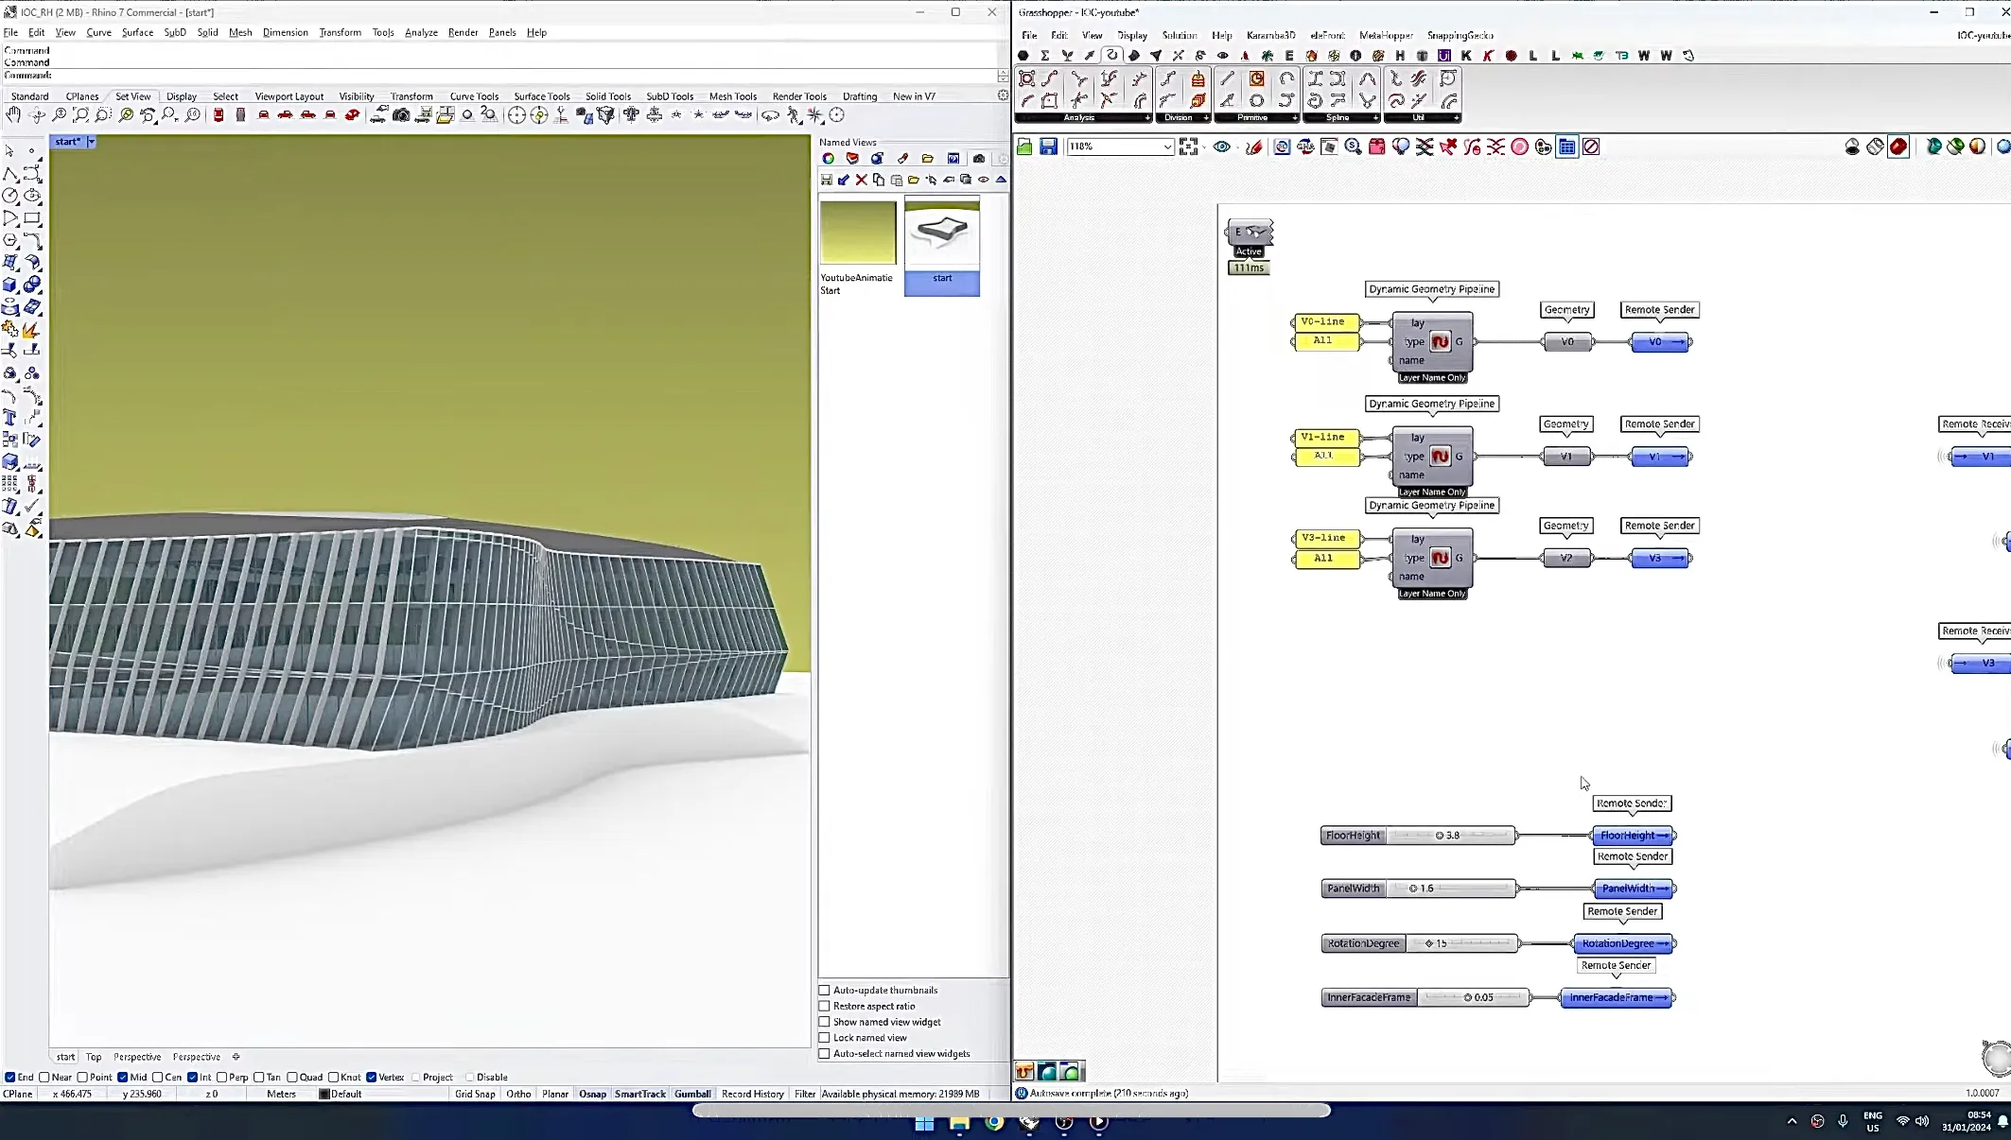Expand the Analysis panel in Grasshopper ribbon

(1147, 118)
